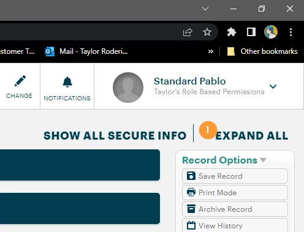Restore down the browser window

tap(262, 9)
